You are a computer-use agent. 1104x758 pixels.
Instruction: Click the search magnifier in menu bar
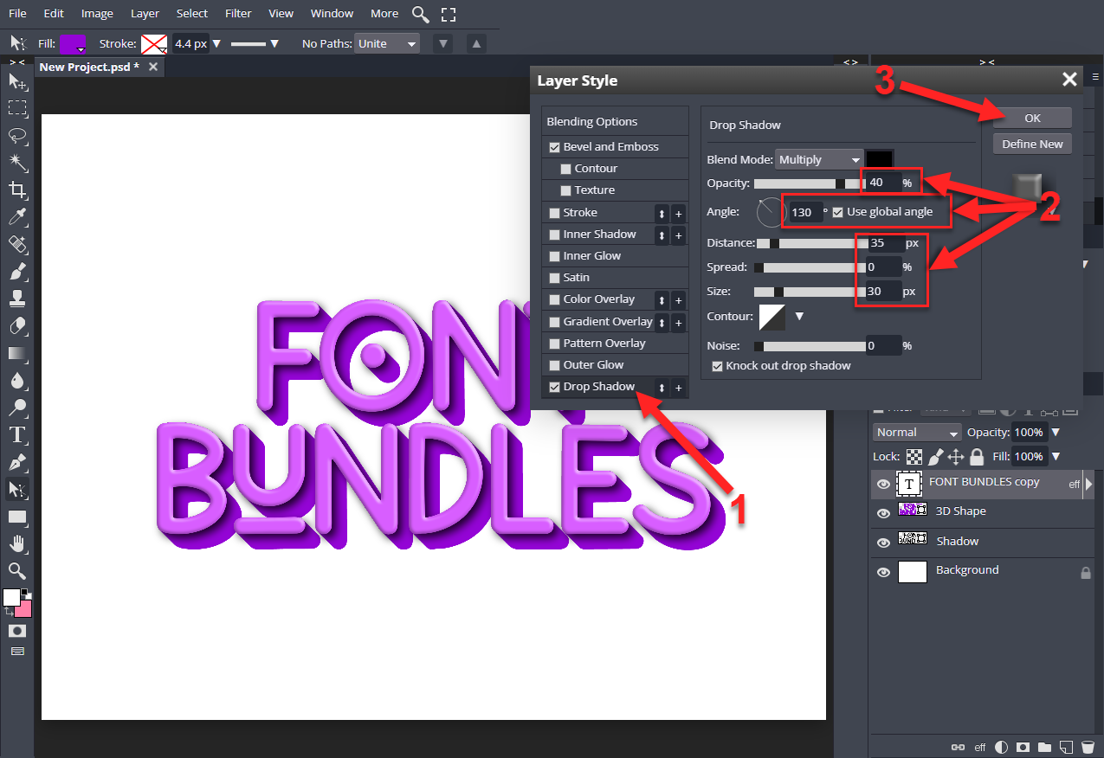[x=420, y=14]
